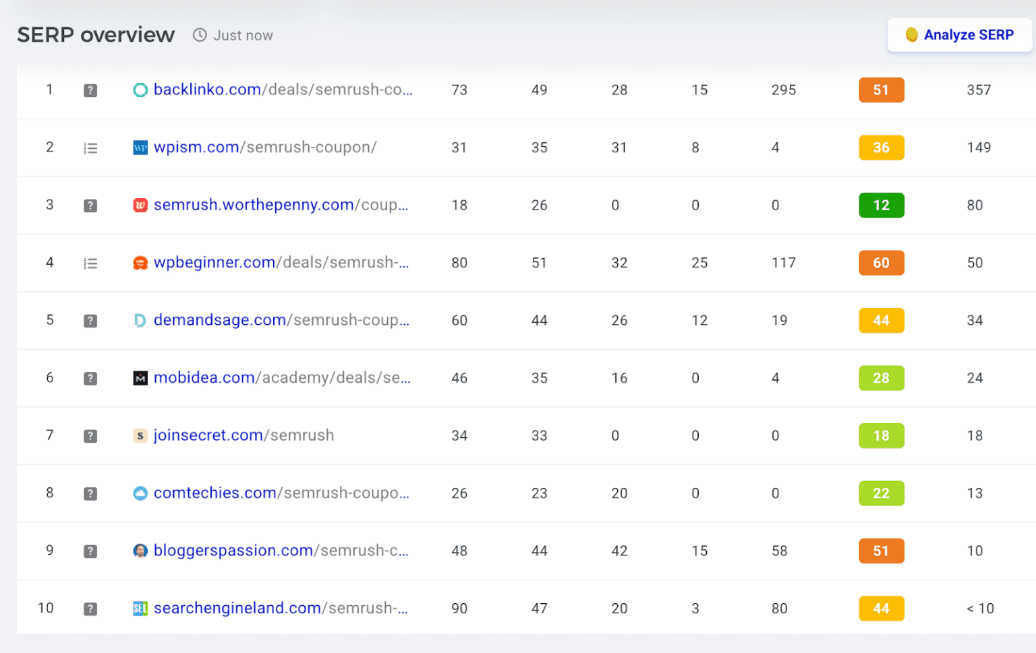Click the wpbeginner.com favicon
The height and width of the screenshot is (653, 1036).
tap(140, 263)
